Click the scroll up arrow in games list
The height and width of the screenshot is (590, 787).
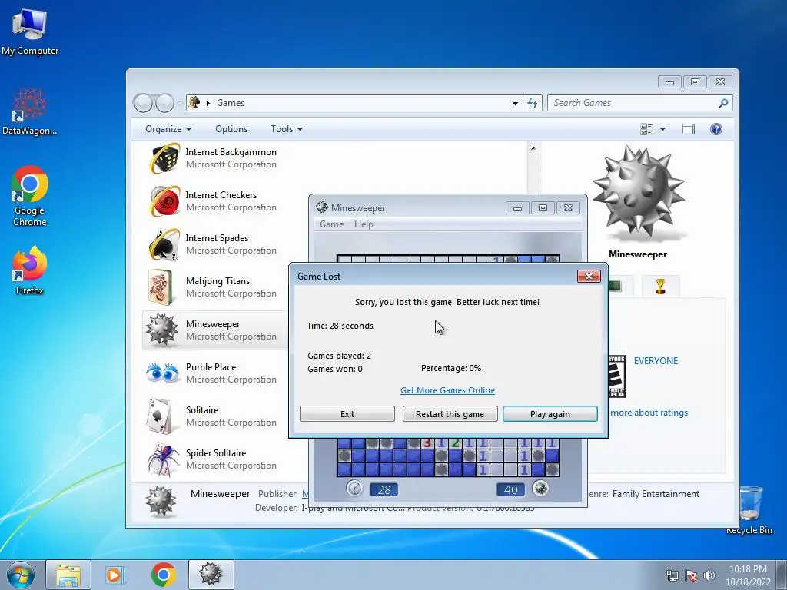coord(533,148)
